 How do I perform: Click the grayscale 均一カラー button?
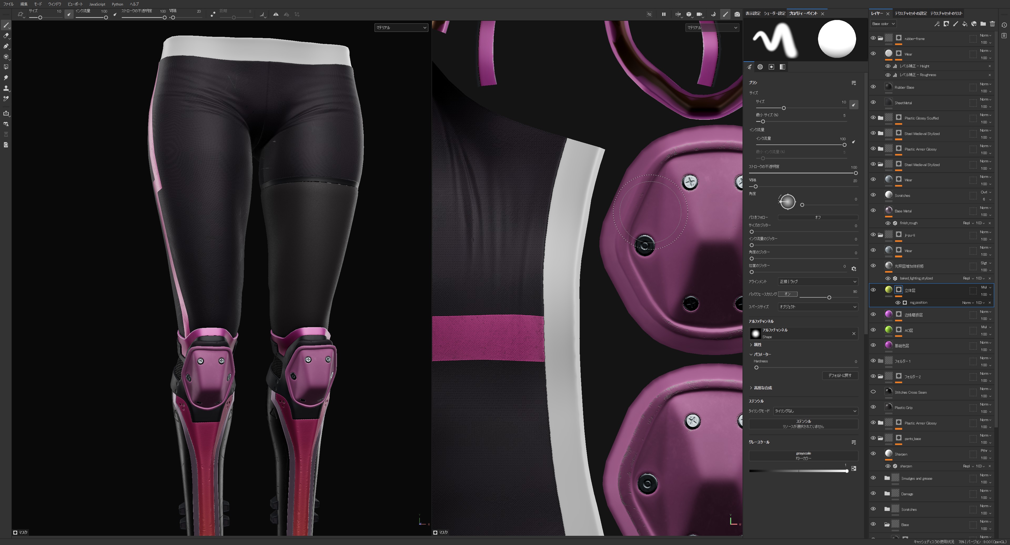803,456
